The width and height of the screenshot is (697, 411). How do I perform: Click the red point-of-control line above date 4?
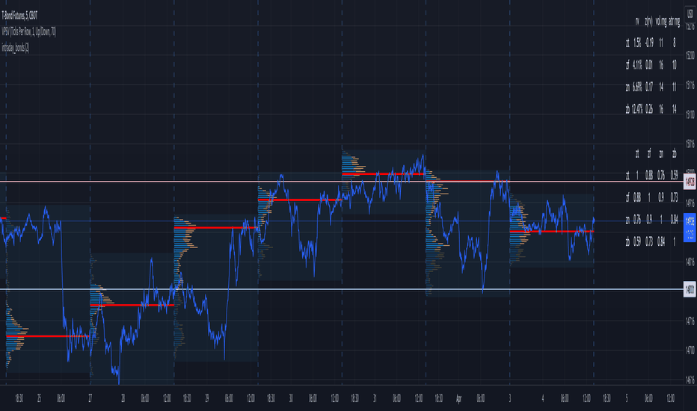[x=552, y=232]
